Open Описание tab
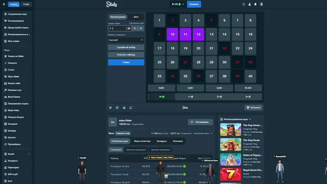327x184 pixels. pyautogui.click(x=177, y=141)
